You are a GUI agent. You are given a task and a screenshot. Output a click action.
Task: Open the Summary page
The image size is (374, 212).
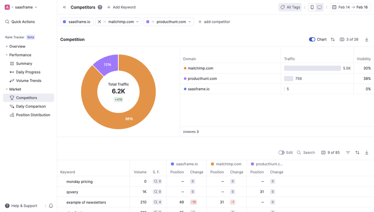coord(24,63)
